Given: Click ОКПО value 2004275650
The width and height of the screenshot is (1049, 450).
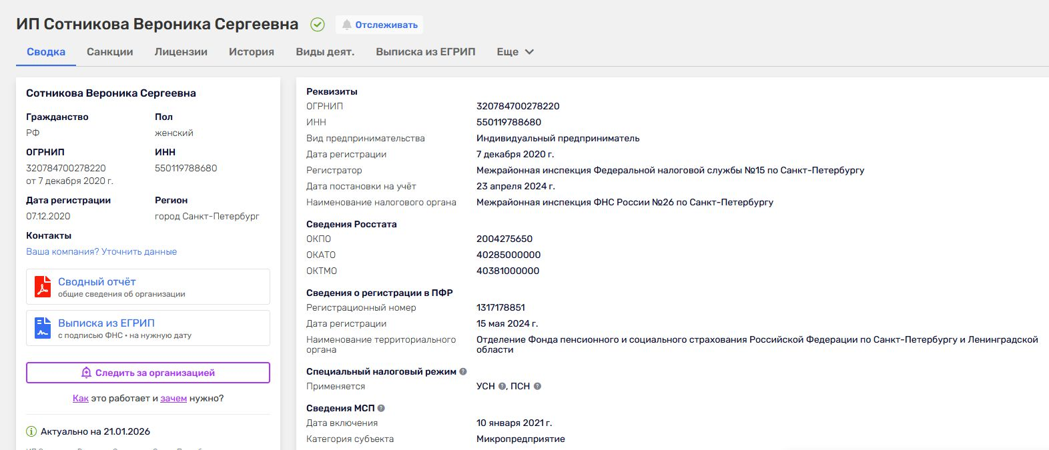Looking at the screenshot, I should [x=504, y=239].
